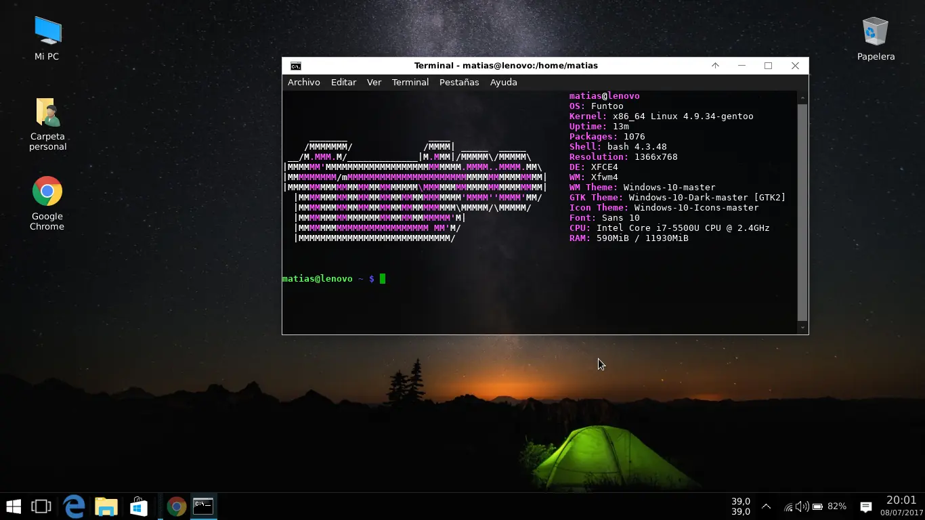Open the notifications action center icon
Screen dimensions: 925x520
click(865, 506)
